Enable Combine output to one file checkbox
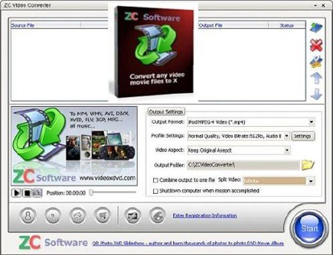 click(x=156, y=181)
